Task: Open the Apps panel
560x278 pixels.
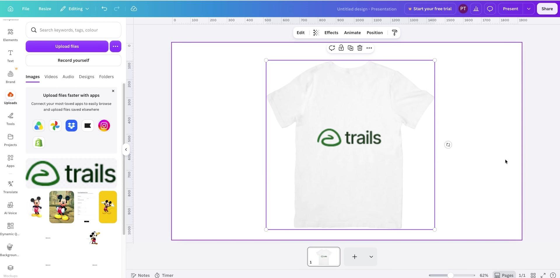Action: [10, 161]
